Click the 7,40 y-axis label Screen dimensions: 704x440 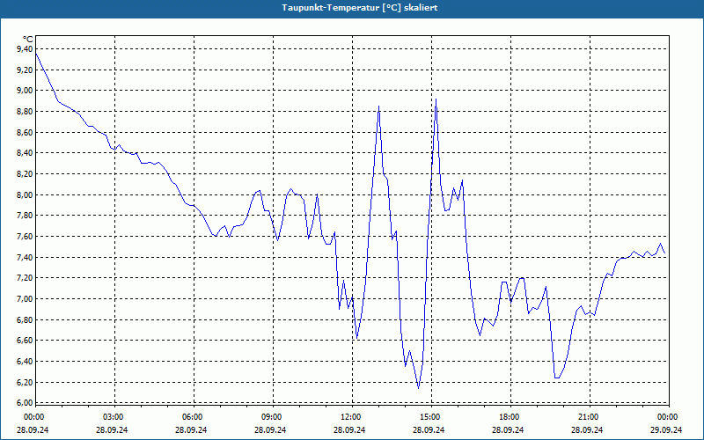[x=26, y=257]
